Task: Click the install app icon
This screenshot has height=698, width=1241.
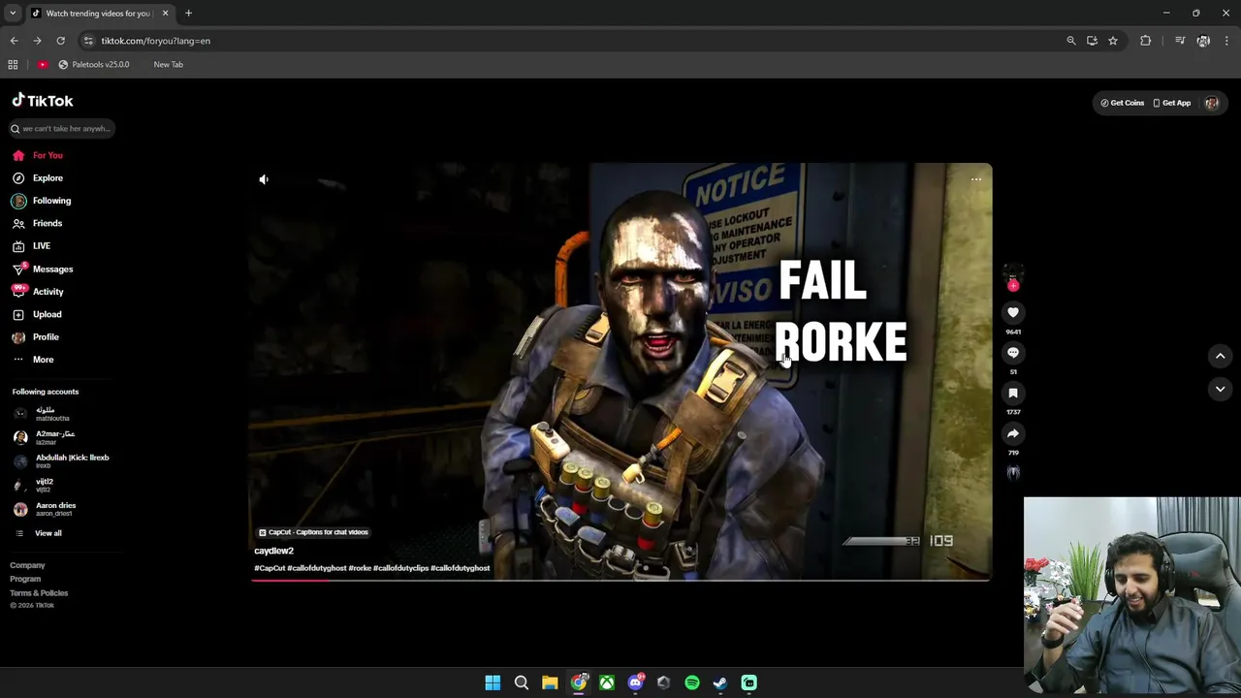Action: click(1092, 41)
